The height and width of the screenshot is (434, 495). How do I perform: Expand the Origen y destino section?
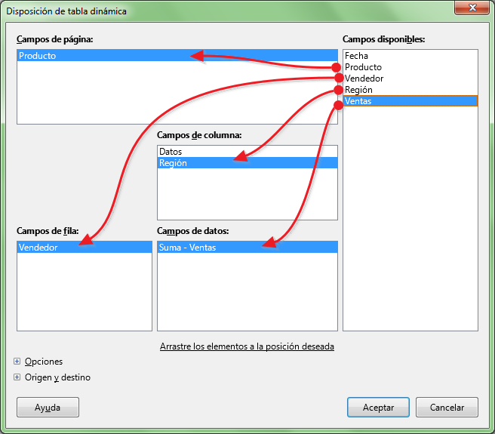[x=17, y=377]
